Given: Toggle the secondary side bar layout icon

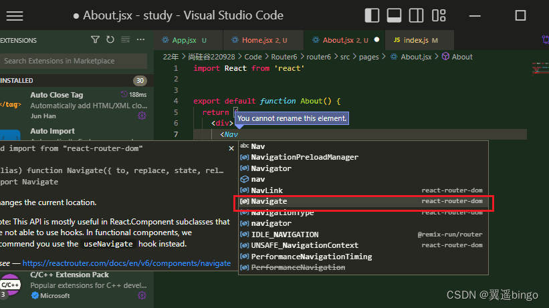Looking at the screenshot, I should click(416, 15).
